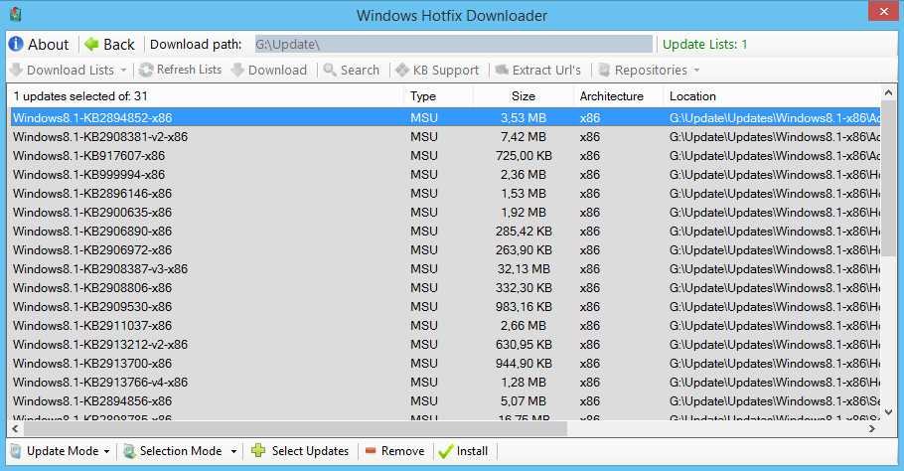The image size is (904, 471).
Task: Click the Download Lists arrow icon
Action: point(16,70)
